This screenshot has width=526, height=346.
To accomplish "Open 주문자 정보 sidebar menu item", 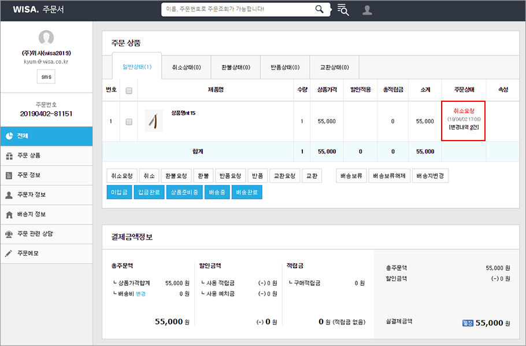I will tap(46, 195).
